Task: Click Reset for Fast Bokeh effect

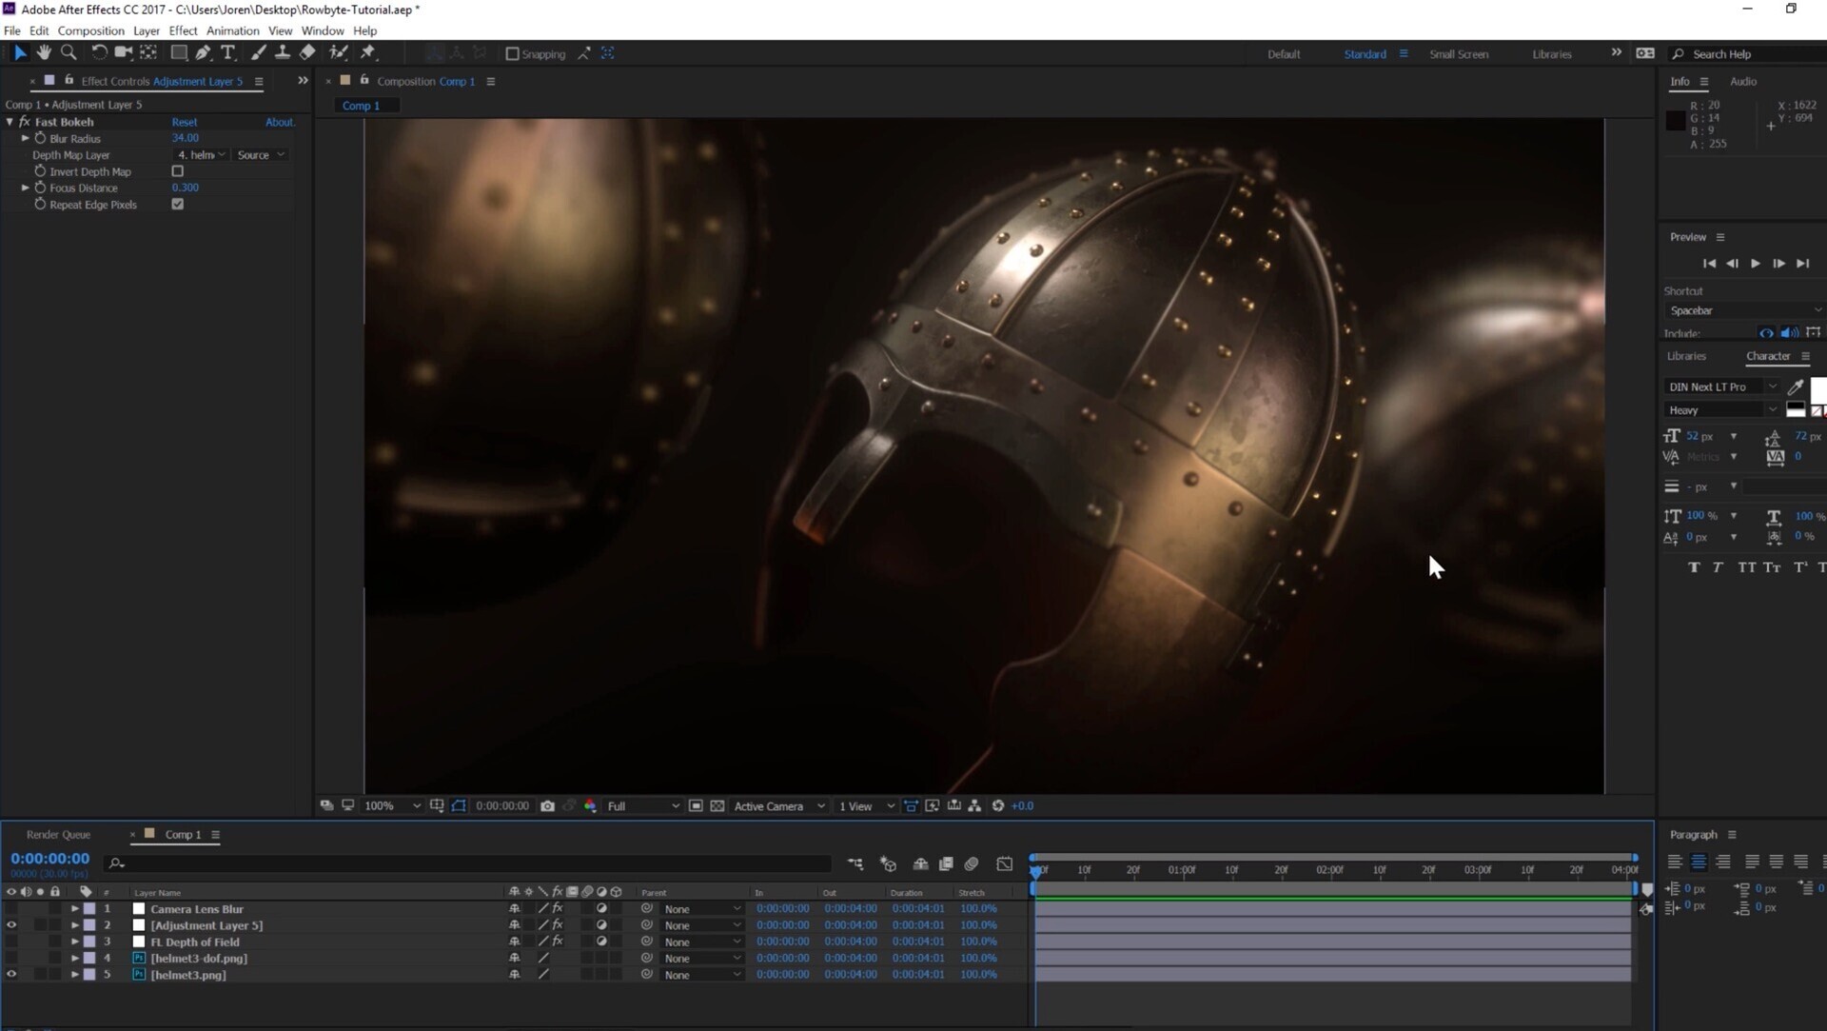Action: tap(185, 122)
